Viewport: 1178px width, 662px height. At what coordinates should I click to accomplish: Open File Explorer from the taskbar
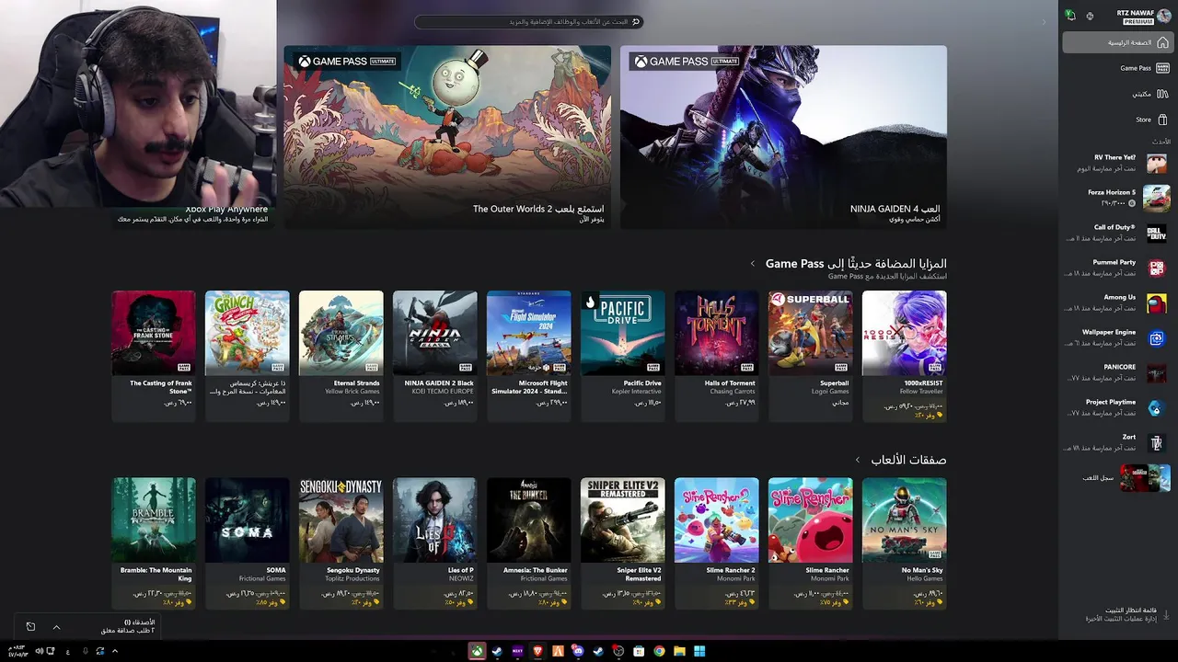(679, 651)
